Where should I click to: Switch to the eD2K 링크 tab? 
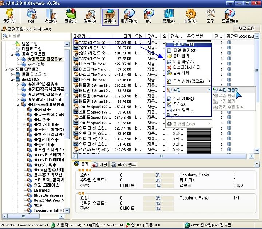123,164
